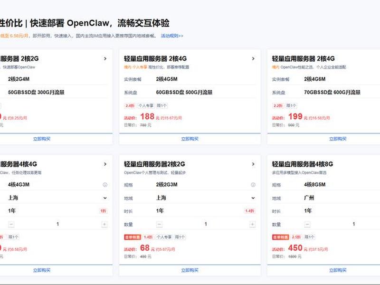Show the info icon beside 4核4G3M
Screen dimensions: 380x285
pos(105,185)
